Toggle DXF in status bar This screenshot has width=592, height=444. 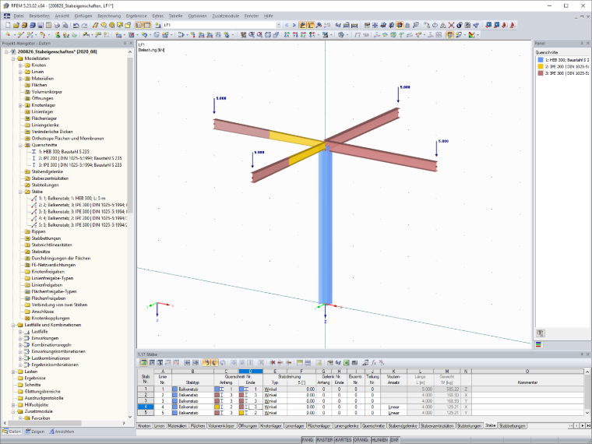pyautogui.click(x=395, y=440)
